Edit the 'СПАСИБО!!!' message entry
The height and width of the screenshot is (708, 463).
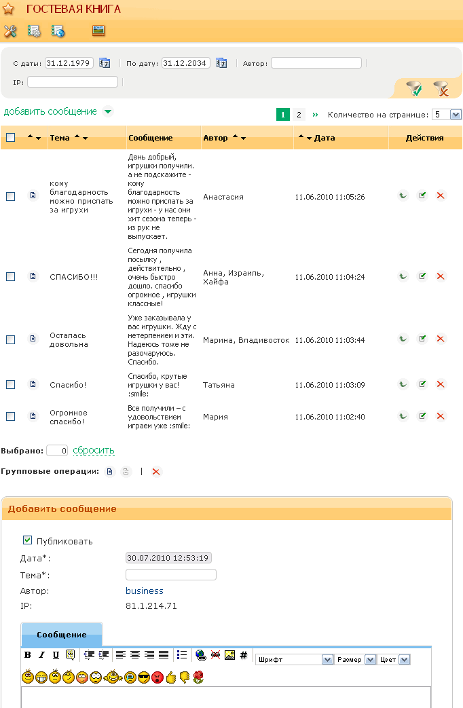click(x=422, y=276)
